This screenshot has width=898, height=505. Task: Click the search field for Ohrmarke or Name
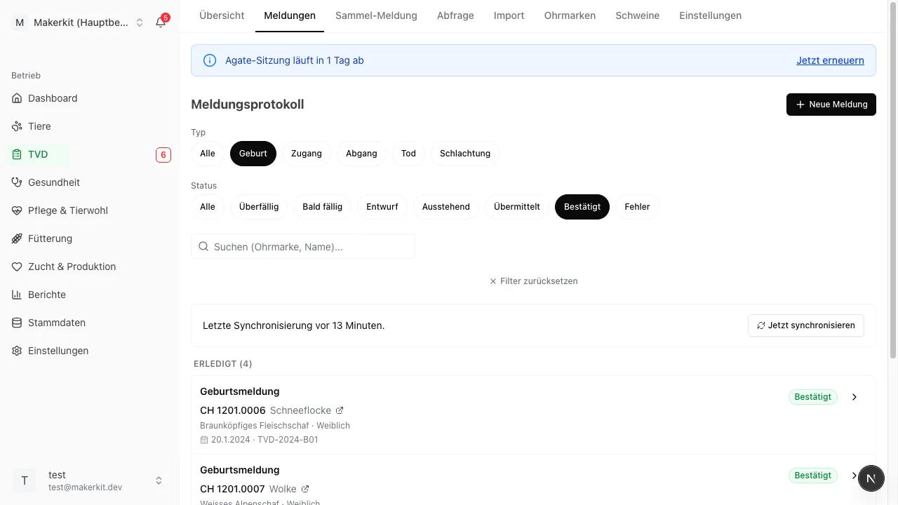303,247
